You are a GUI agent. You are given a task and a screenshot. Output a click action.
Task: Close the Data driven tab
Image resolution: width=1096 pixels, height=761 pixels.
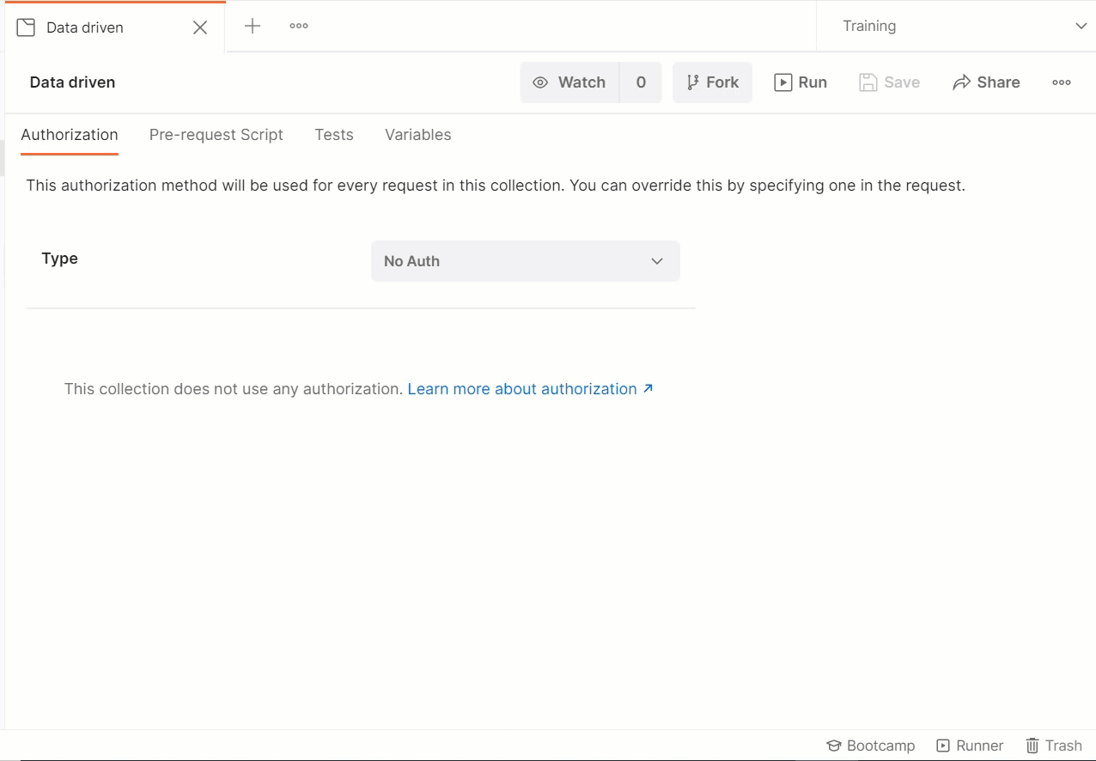tap(200, 27)
